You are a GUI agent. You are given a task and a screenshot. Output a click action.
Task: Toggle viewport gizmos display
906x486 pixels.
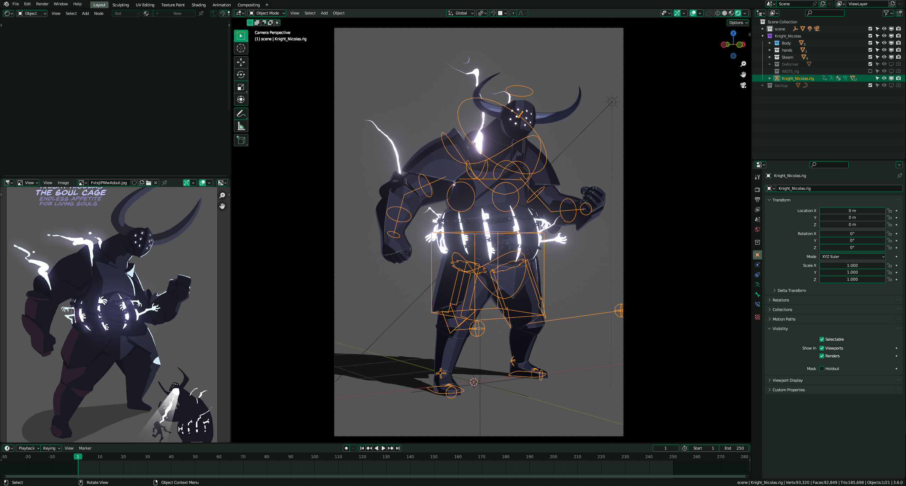coord(677,13)
